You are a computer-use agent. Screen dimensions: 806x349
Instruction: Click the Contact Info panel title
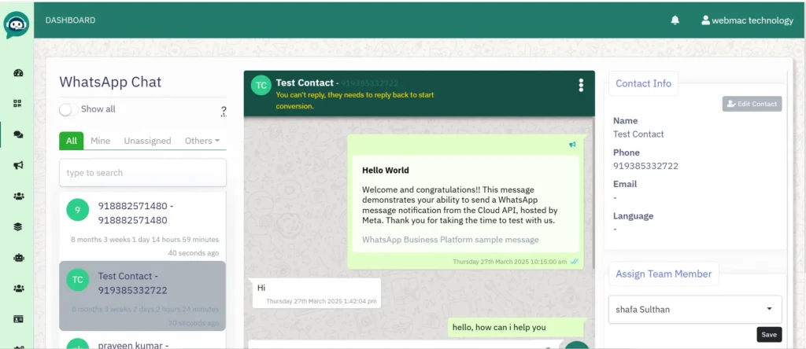[644, 83]
